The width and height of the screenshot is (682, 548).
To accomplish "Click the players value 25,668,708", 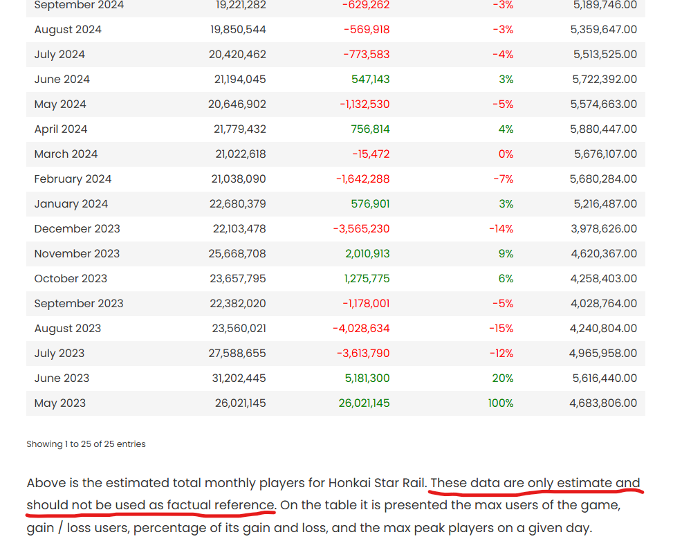I will click(237, 254).
